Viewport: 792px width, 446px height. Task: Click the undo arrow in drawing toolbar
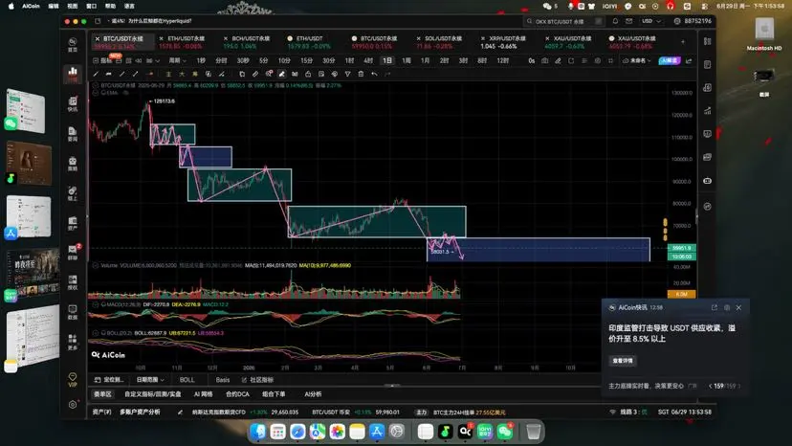(x=374, y=74)
